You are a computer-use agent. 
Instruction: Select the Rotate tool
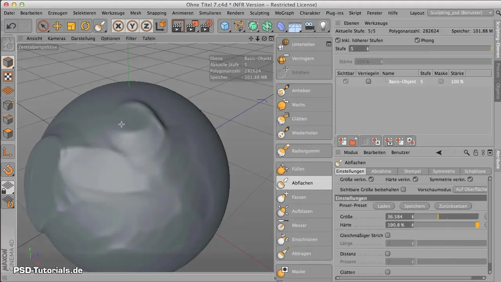[85, 26]
